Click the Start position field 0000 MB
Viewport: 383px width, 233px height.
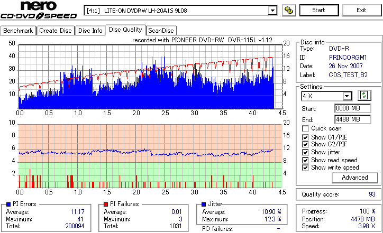[x=352, y=108]
